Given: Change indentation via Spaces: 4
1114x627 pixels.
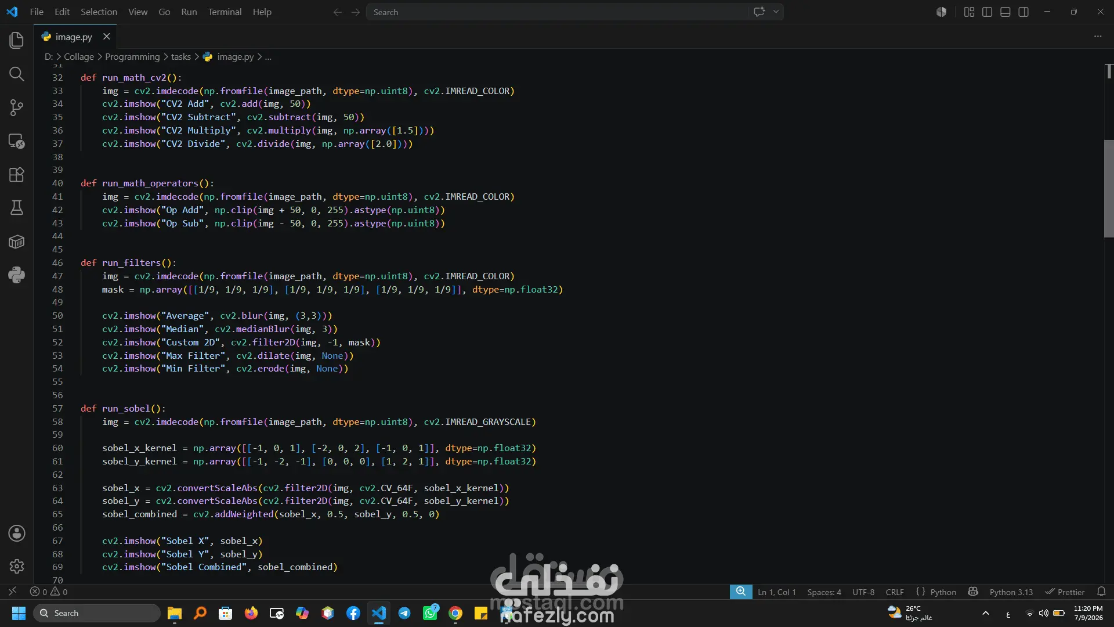Looking at the screenshot, I should click(824, 592).
